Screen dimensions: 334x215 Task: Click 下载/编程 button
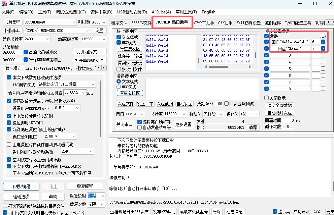21,186
